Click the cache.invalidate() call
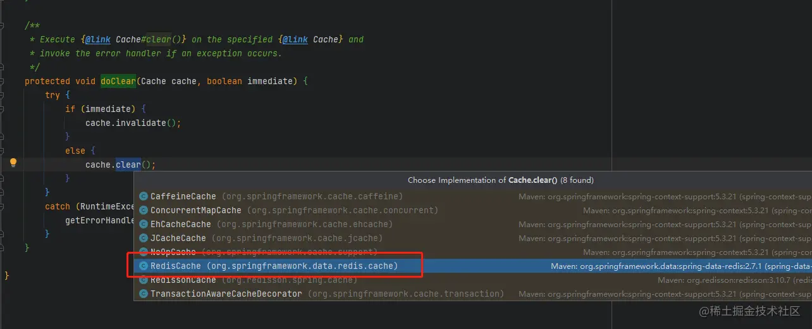This screenshot has width=812, height=329. 133,123
